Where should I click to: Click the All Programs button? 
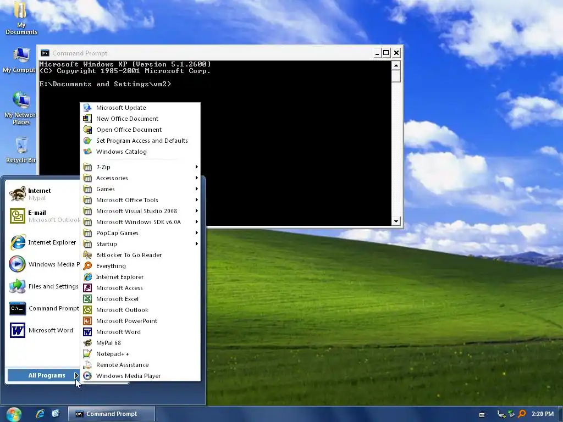pyautogui.click(x=43, y=375)
